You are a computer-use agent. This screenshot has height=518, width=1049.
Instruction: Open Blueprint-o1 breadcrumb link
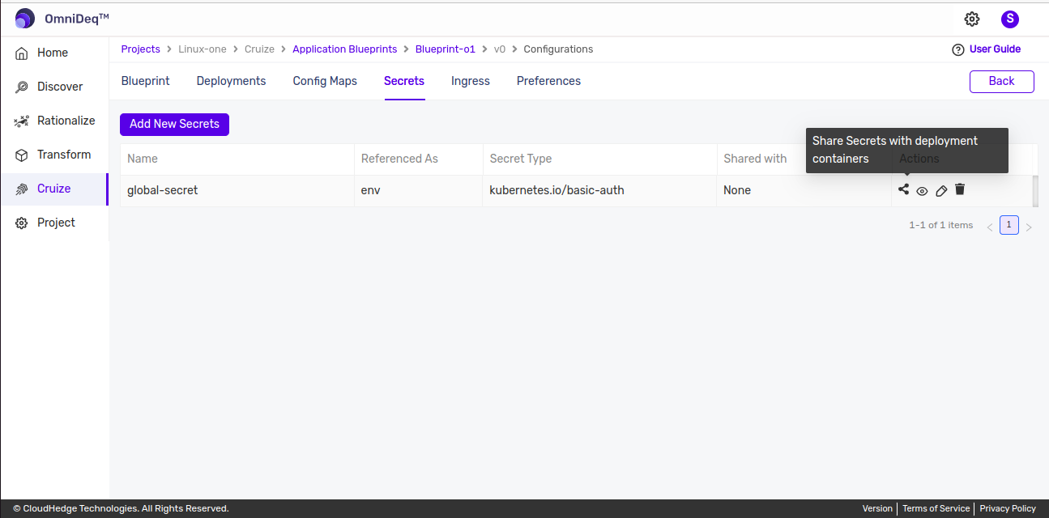click(x=446, y=49)
